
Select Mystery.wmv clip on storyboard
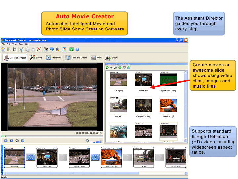(x=79, y=157)
